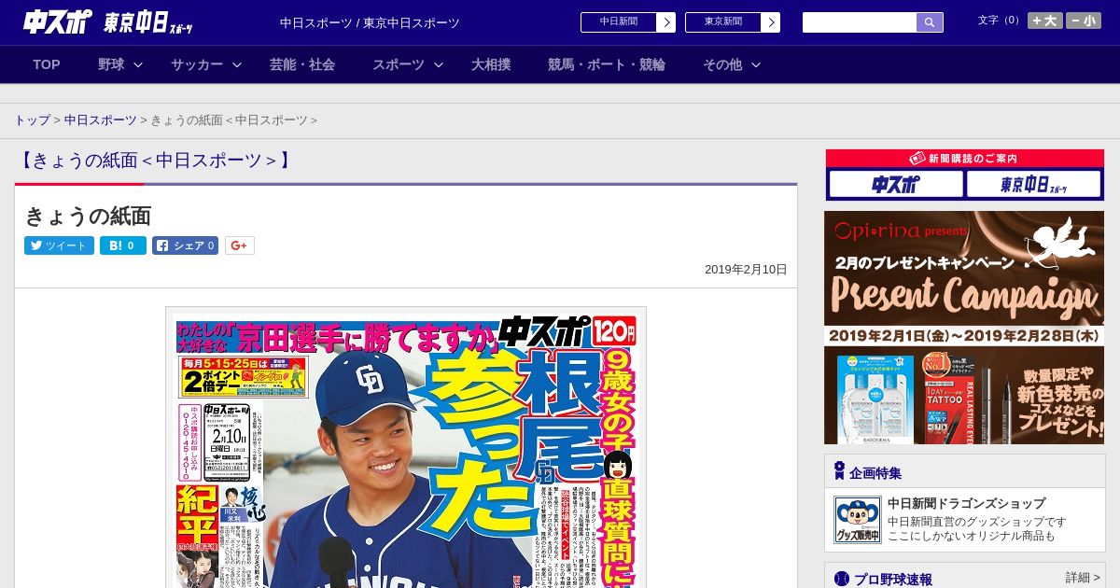Open the 中日新聞 arrow link
Image resolution: width=1120 pixels, height=588 pixels.
(x=628, y=22)
